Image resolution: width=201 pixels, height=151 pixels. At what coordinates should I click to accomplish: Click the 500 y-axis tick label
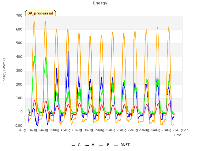point(19,43)
